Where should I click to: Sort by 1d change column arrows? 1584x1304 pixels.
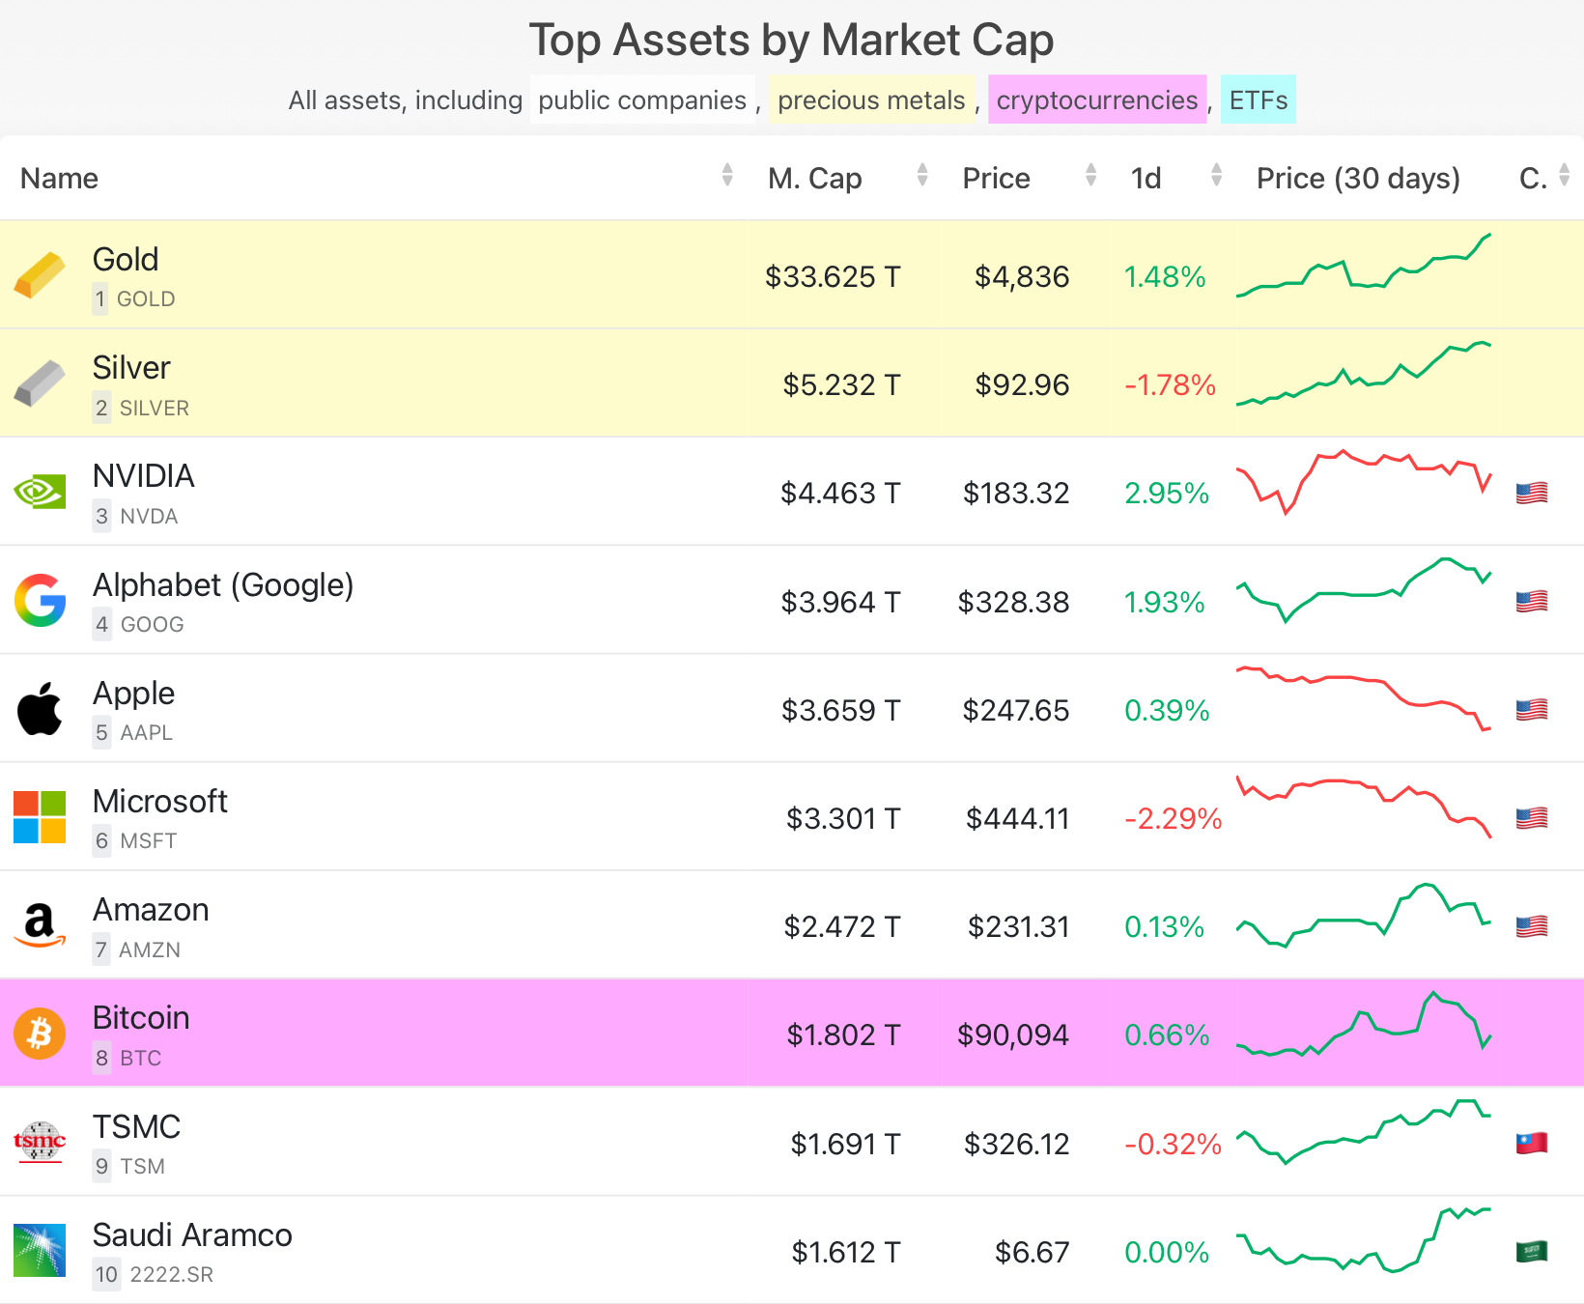coord(1216,176)
